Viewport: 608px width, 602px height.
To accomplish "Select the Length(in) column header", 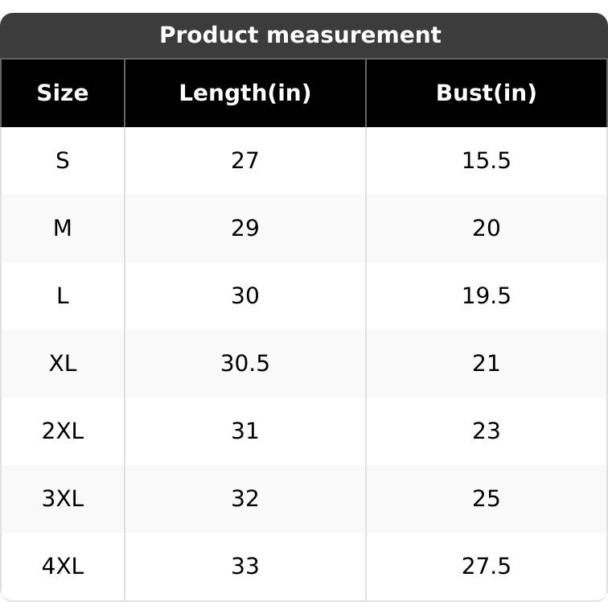I will [244, 93].
